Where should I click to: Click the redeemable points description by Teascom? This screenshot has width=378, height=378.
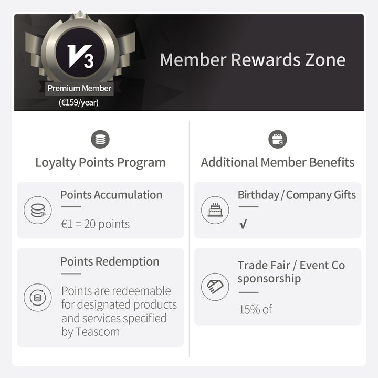pos(119,311)
